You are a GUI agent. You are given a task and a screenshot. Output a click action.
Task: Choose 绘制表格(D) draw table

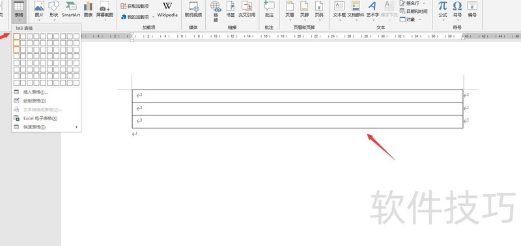point(46,101)
